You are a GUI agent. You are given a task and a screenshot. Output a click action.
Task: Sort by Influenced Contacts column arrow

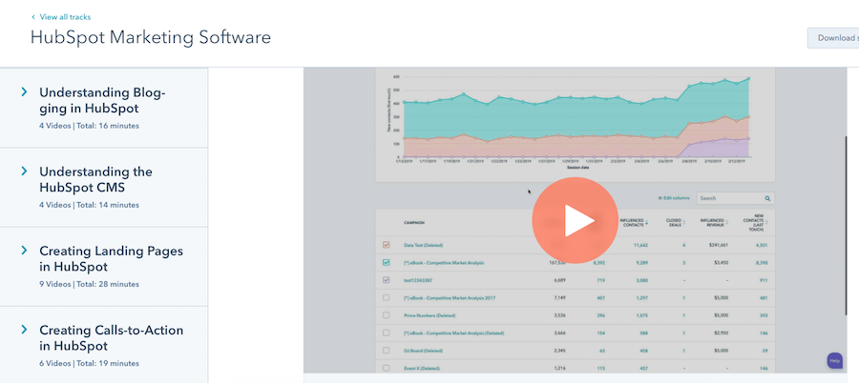[646, 223]
